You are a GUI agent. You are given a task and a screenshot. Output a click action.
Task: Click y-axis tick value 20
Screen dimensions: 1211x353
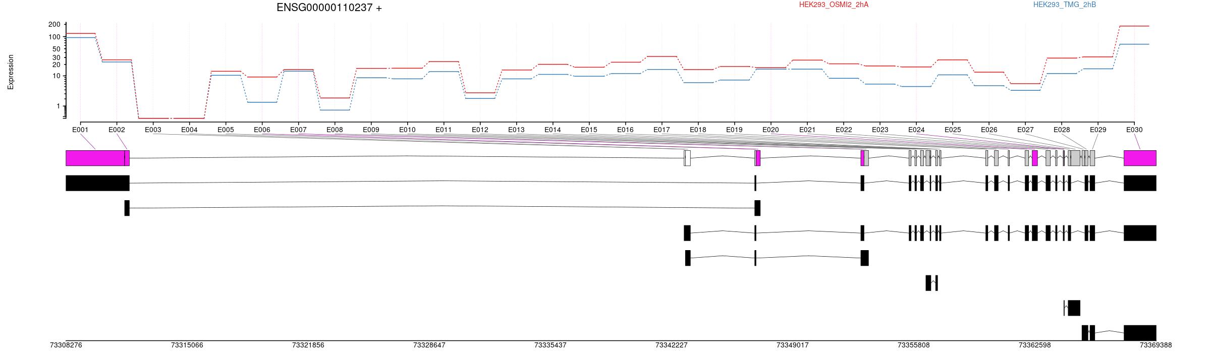tap(57, 65)
